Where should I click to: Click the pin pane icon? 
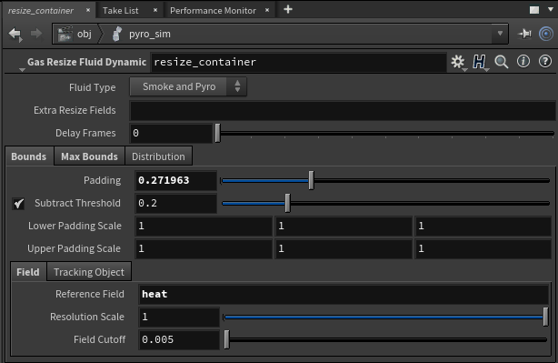coord(525,34)
